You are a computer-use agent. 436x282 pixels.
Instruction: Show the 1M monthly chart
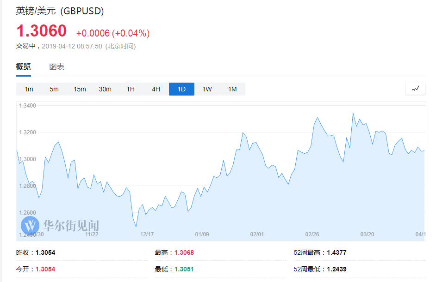coord(232,89)
